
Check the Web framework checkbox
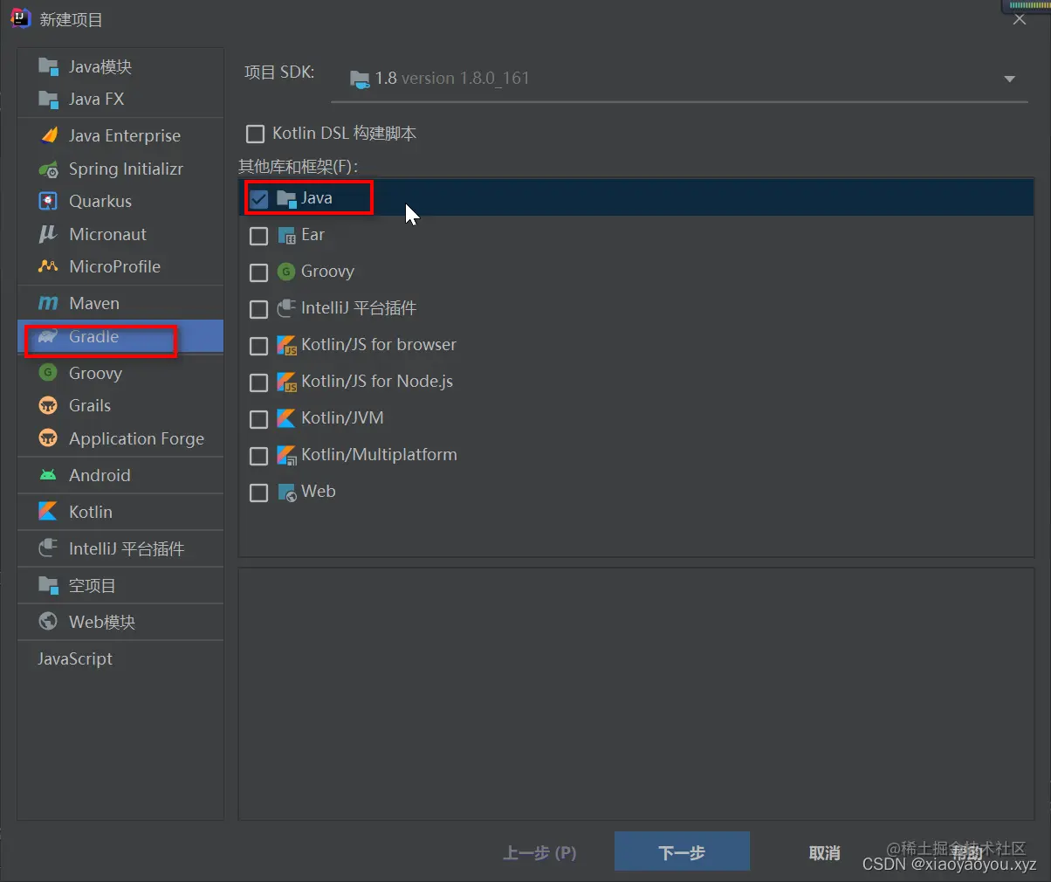pyautogui.click(x=258, y=493)
